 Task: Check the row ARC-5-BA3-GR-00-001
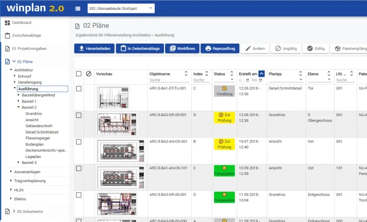pyautogui.click(x=79, y=195)
